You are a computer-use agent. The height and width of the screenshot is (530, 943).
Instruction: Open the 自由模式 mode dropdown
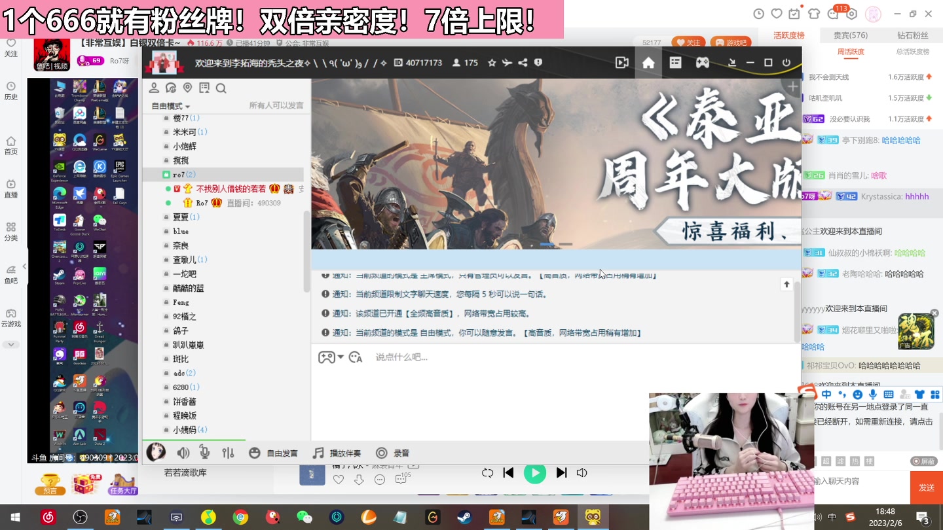click(x=169, y=105)
